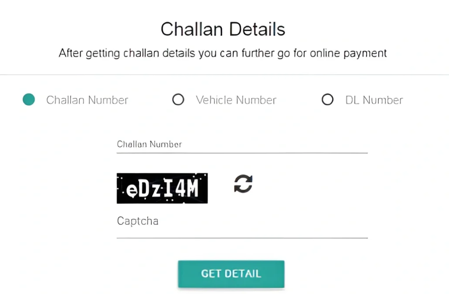Image resolution: width=449 pixels, height=294 pixels.
Task: Focus the Challan Number input field
Action: point(242,144)
